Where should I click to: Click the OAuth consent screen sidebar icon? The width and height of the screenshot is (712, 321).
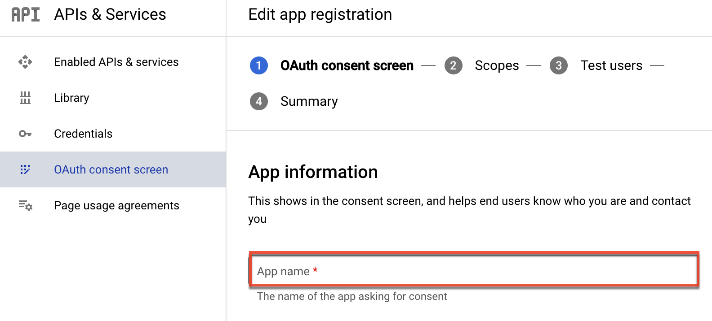click(x=25, y=169)
